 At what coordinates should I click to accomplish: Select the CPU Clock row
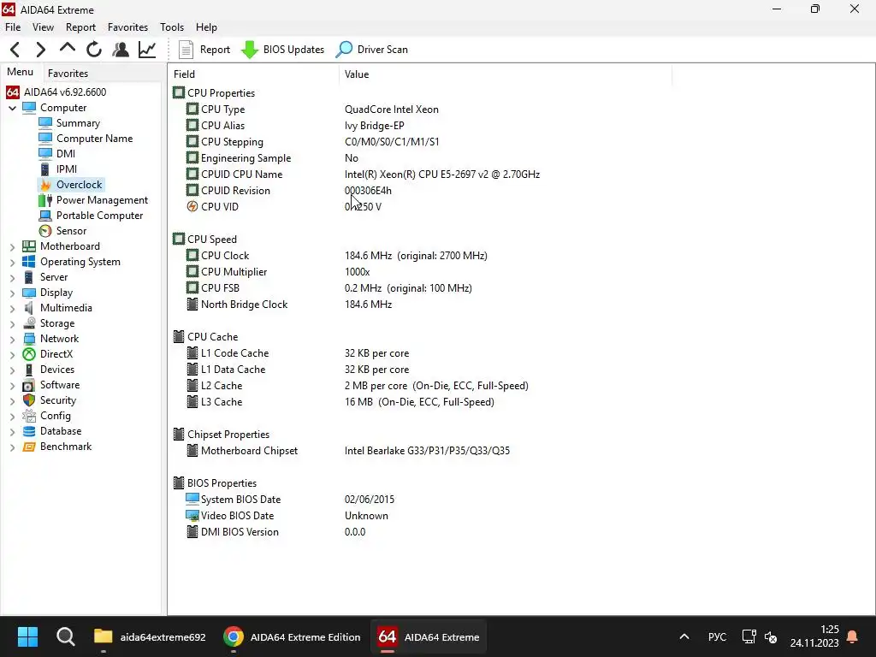click(419, 255)
